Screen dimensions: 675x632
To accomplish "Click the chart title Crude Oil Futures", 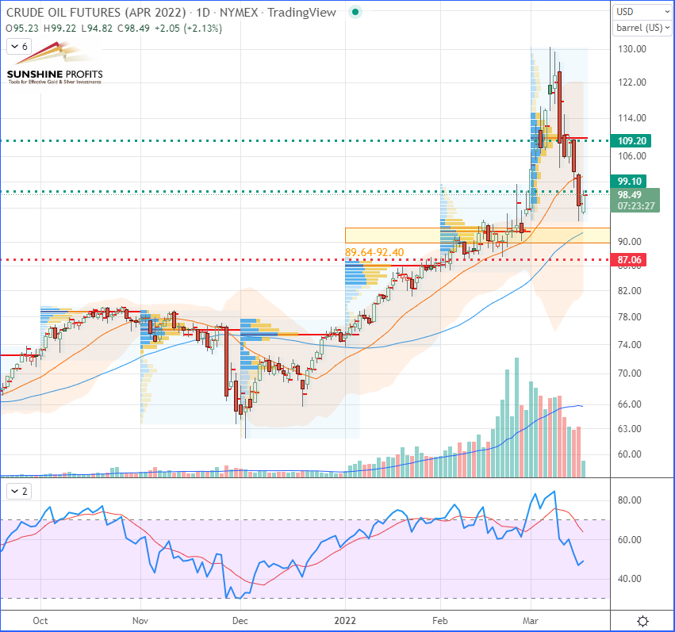I will click(x=95, y=13).
